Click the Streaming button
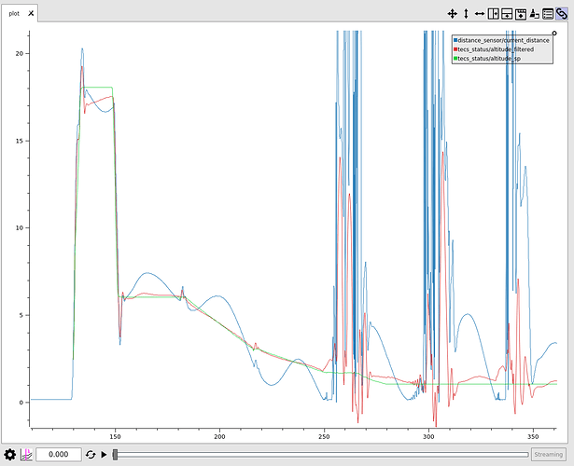The width and height of the screenshot is (574, 466). tap(549, 454)
